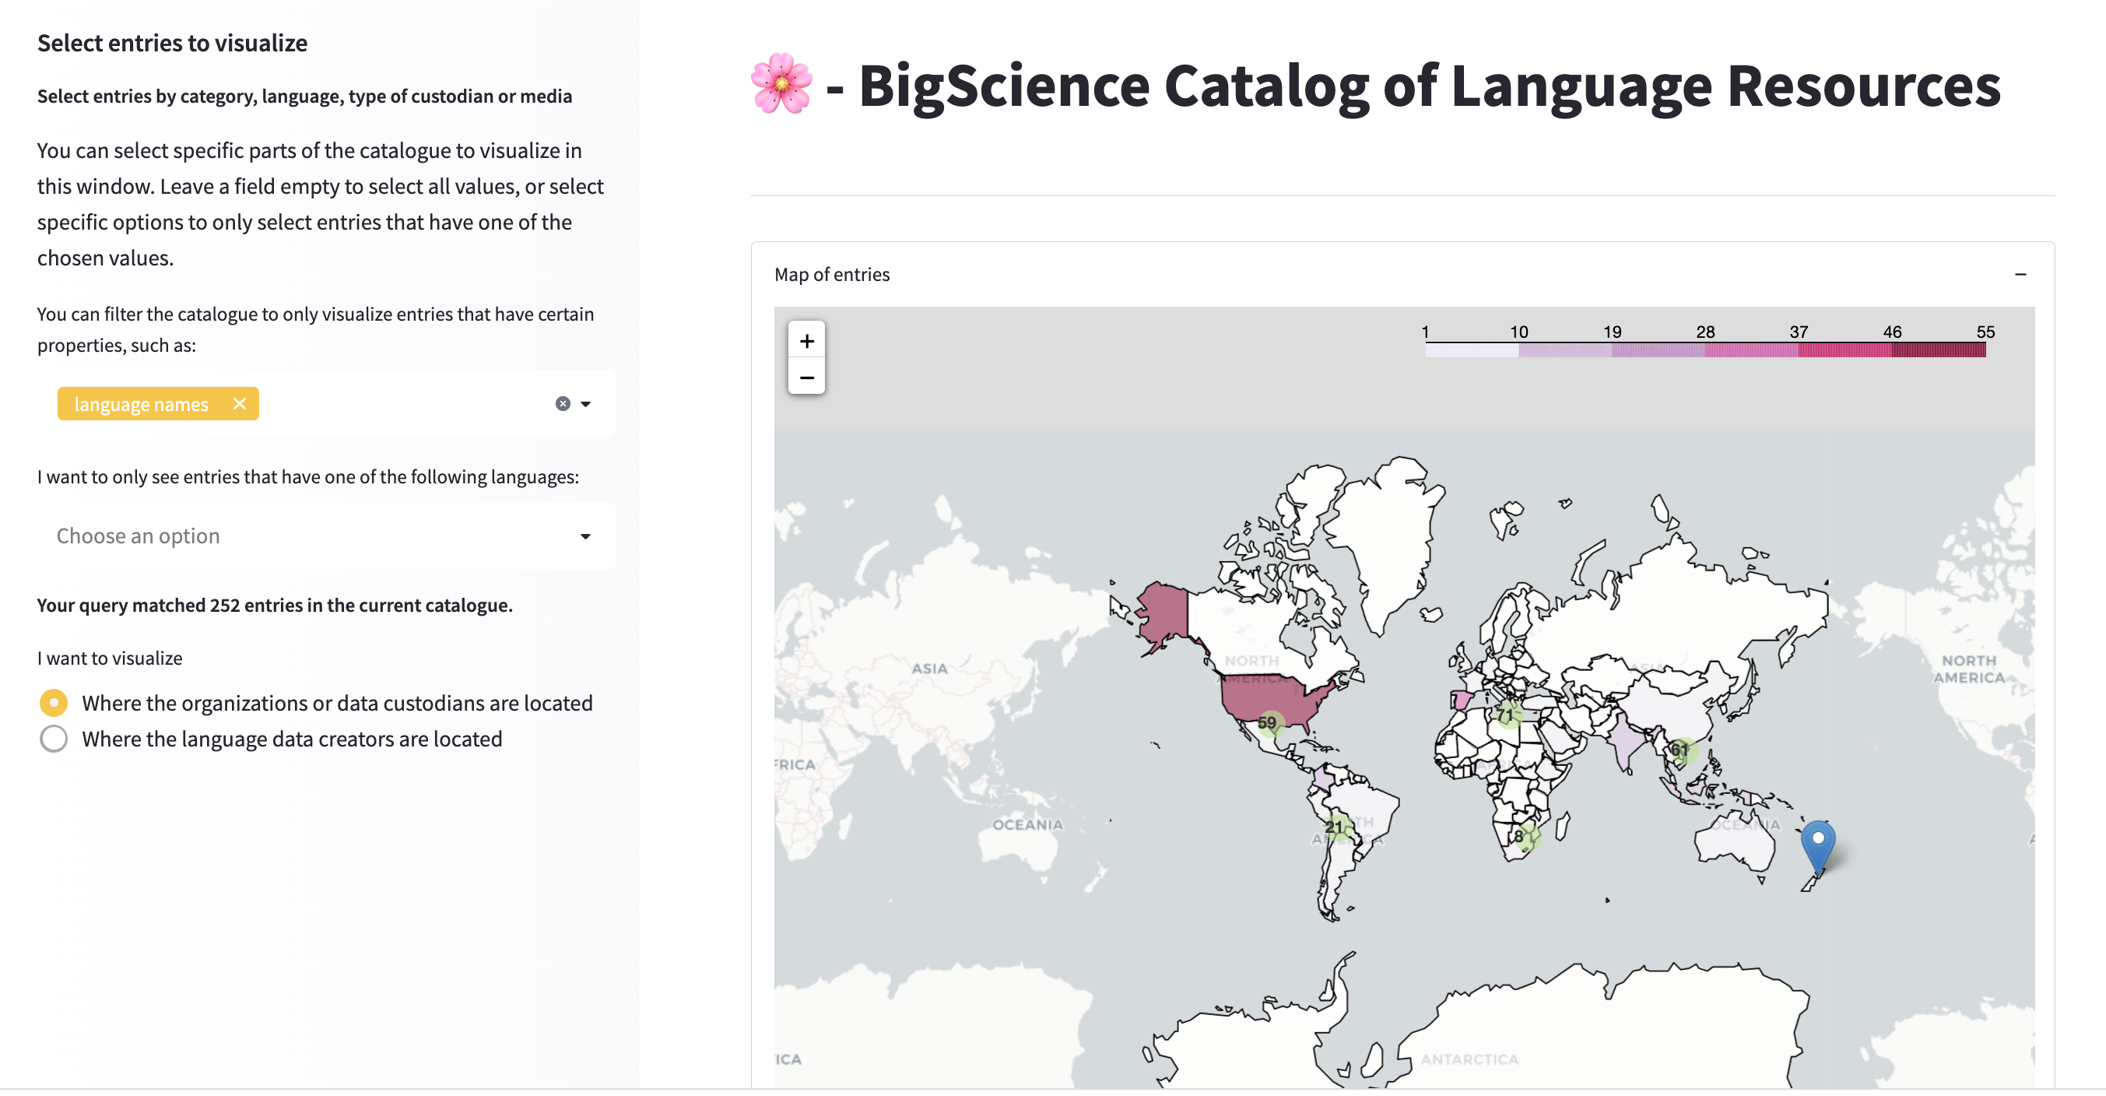This screenshot has height=1096, width=2106.
Task: Click the lightest legend segment near 1
Action: (1472, 350)
